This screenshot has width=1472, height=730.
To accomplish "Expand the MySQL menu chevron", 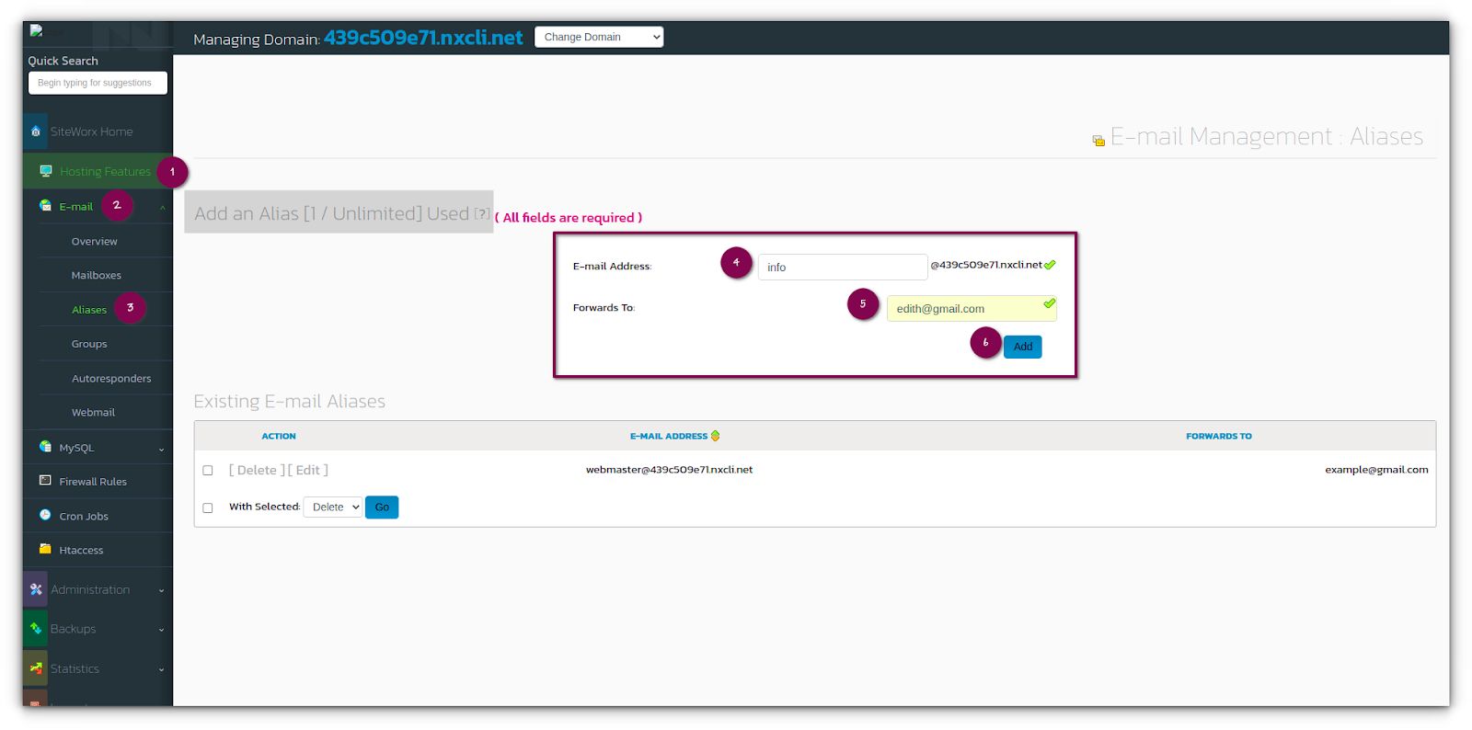I will [161, 449].
